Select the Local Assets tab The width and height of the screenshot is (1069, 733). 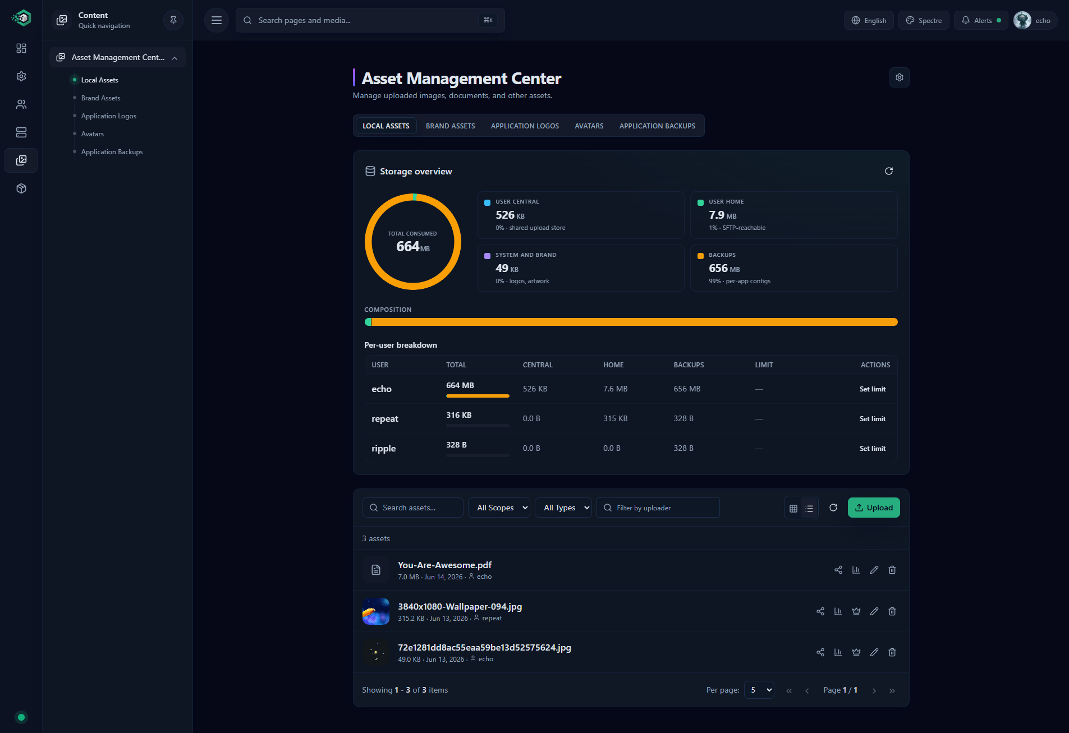(x=386, y=126)
